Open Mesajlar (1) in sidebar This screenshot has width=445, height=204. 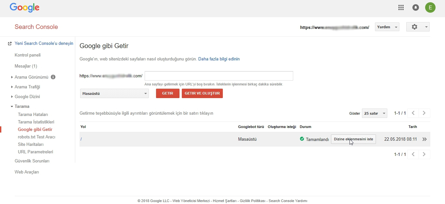pos(26,66)
